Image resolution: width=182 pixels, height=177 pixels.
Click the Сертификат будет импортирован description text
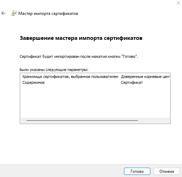click(78, 56)
